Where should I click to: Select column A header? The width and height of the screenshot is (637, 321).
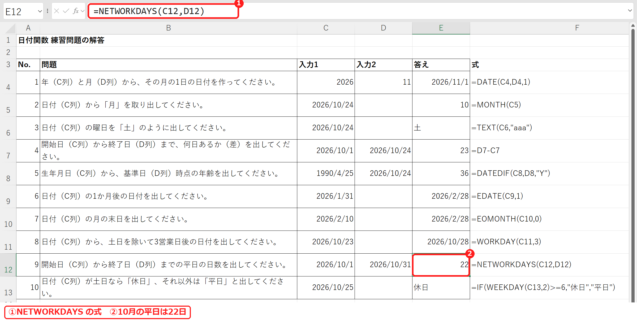tap(28, 28)
